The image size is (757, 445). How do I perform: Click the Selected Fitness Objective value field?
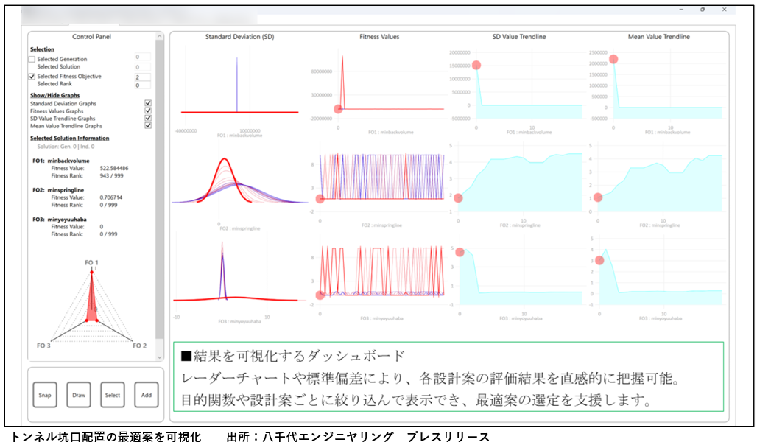coord(142,77)
